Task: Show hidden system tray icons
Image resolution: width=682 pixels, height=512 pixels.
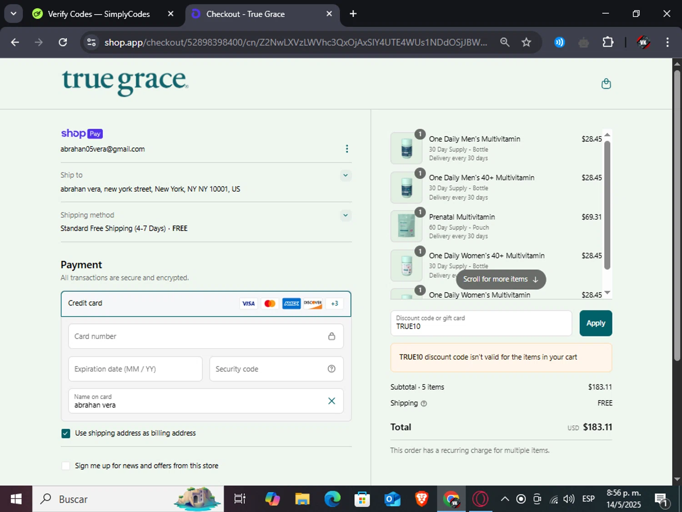Action: pos(505,499)
